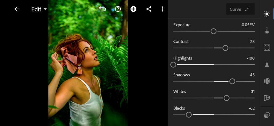Click the Highlights slider handle
Viewport: 274px width, 126px height.
[x=173, y=65]
